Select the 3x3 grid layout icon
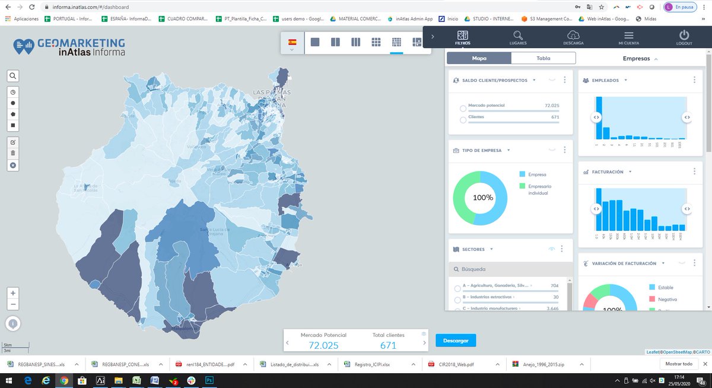This screenshot has width=712, height=388. [x=376, y=42]
